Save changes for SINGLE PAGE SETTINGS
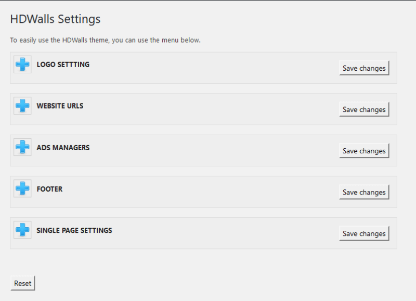 (364, 233)
